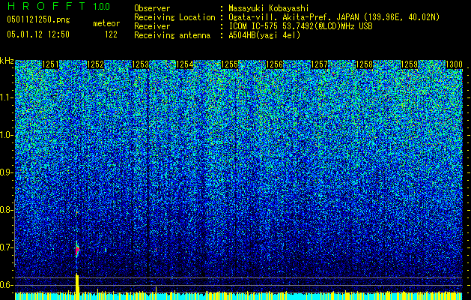Click the 1255 time marker
471x300 pixels.
point(229,64)
